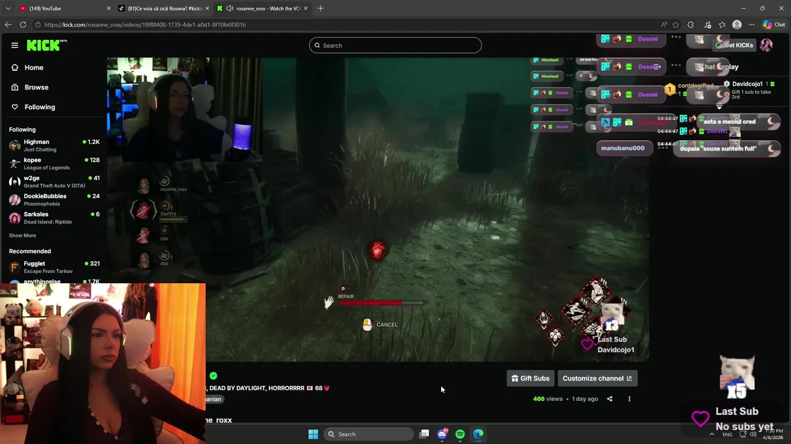Open the tab actions dropdown in Edge
Image resolution: width=791 pixels, height=444 pixels.
point(7,9)
